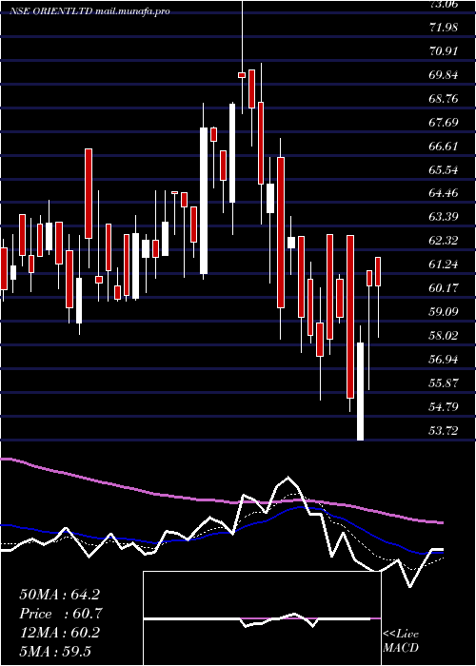Click the 64.46 price axis label

[x=445, y=193]
